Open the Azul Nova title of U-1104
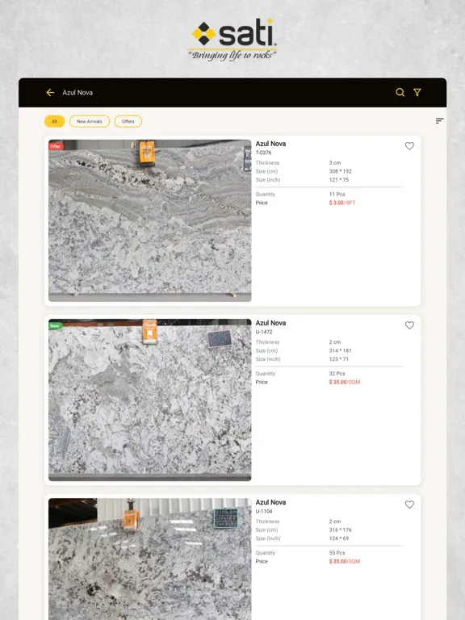Image resolution: width=465 pixels, height=620 pixels. [x=270, y=503]
